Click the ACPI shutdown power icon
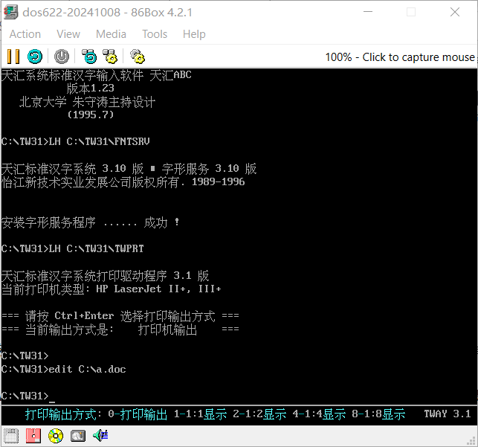 click(x=62, y=57)
